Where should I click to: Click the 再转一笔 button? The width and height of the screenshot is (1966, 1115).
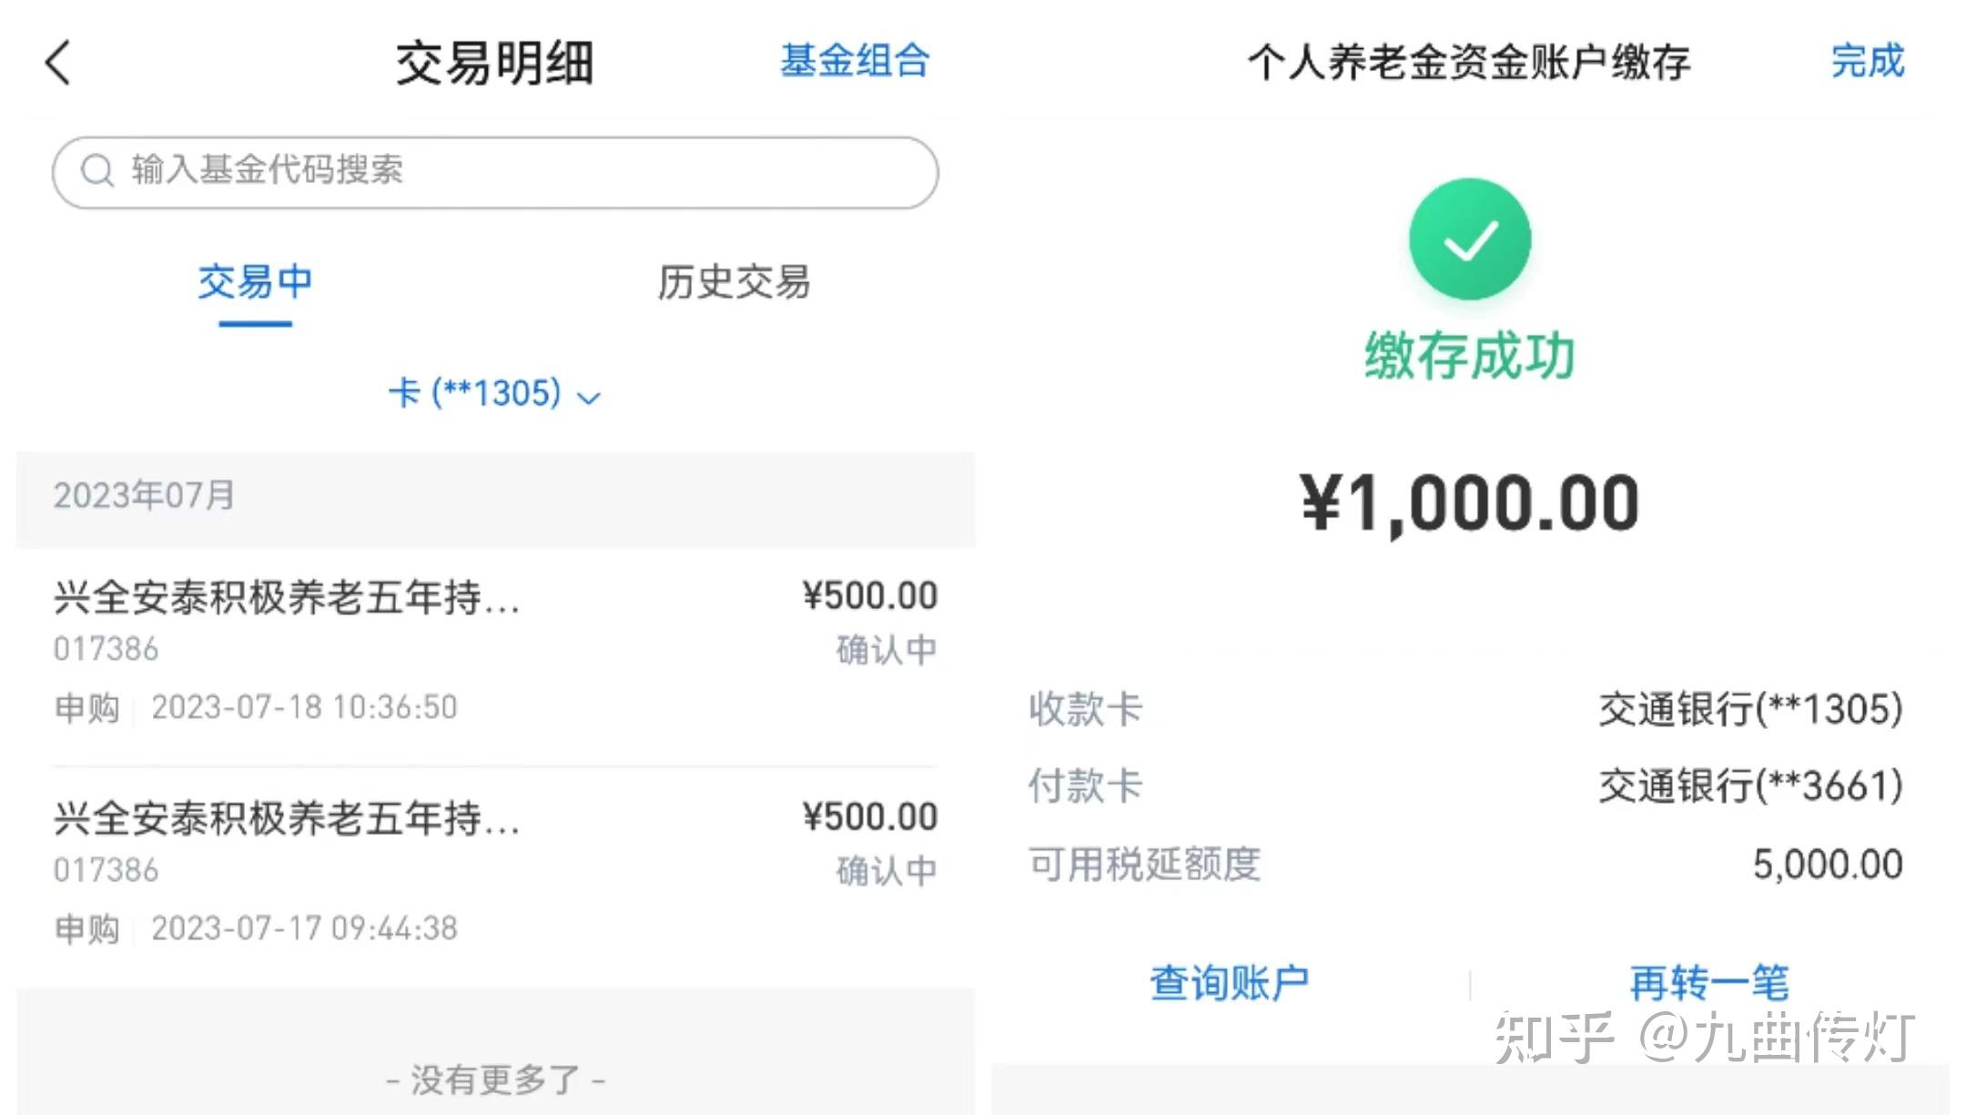pos(1709,983)
